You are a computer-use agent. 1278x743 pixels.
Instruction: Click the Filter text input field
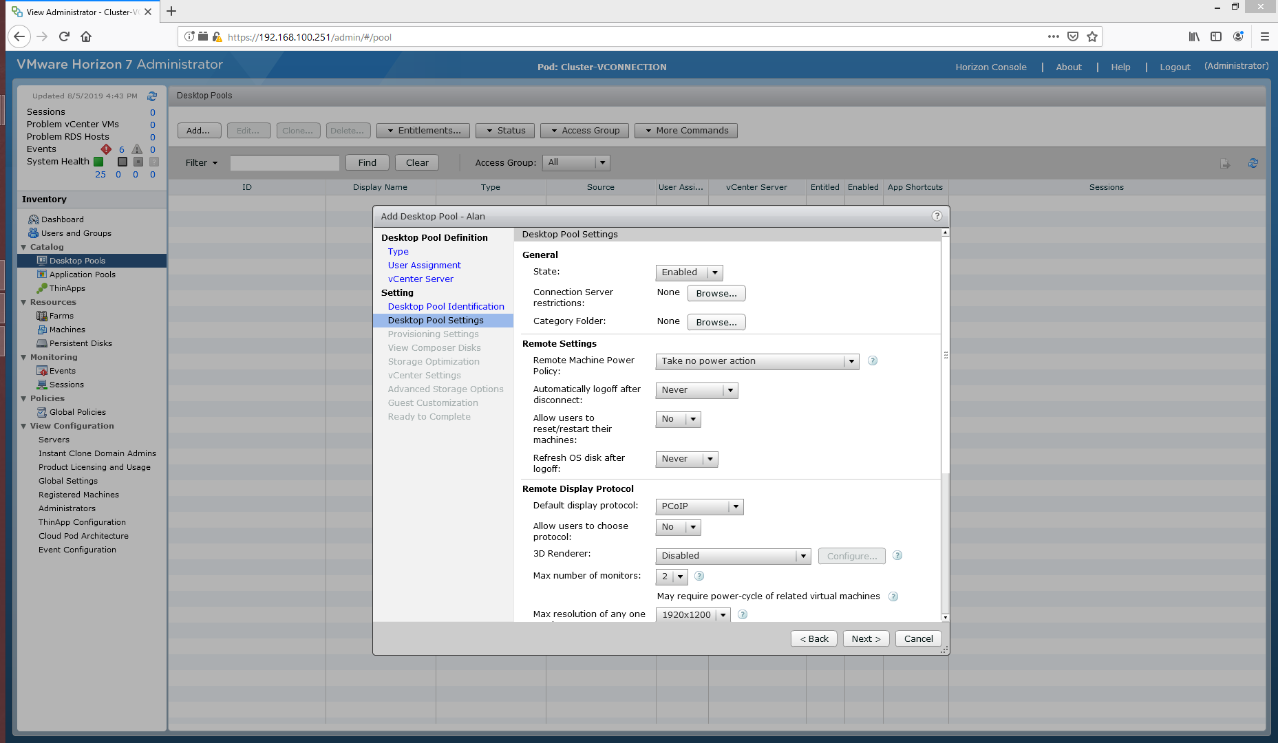284,163
